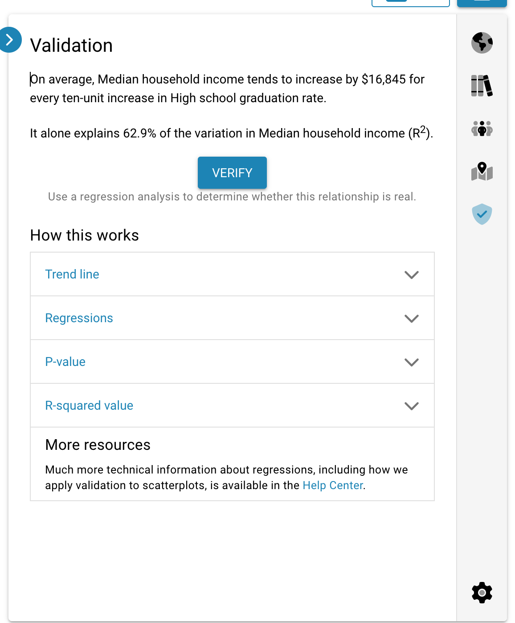
Task: Click the Validation heading text
Action: [x=71, y=46]
